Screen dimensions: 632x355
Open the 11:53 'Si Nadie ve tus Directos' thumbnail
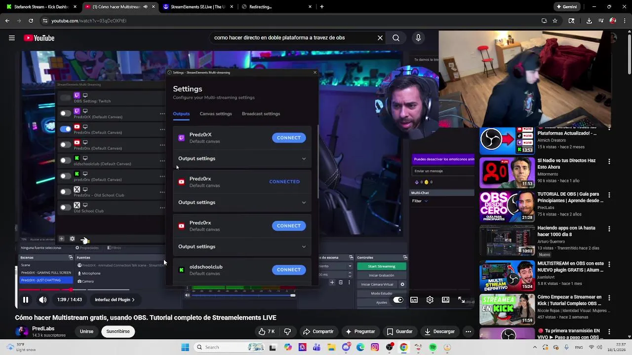click(x=507, y=173)
